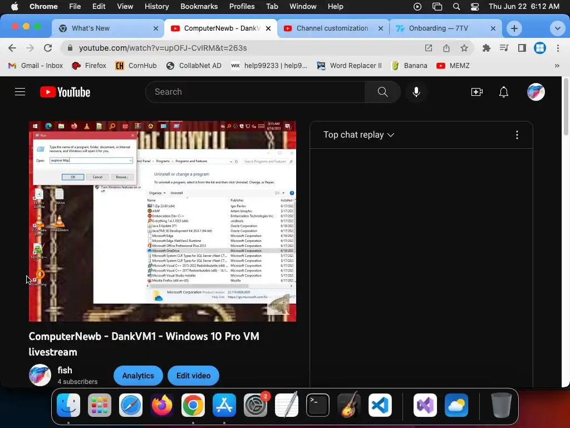This screenshot has width=570, height=428.
Task: Open Terminal from the Dock
Action: [318, 405]
